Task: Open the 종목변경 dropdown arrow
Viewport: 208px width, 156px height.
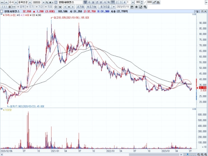Action: tap(30, 3)
